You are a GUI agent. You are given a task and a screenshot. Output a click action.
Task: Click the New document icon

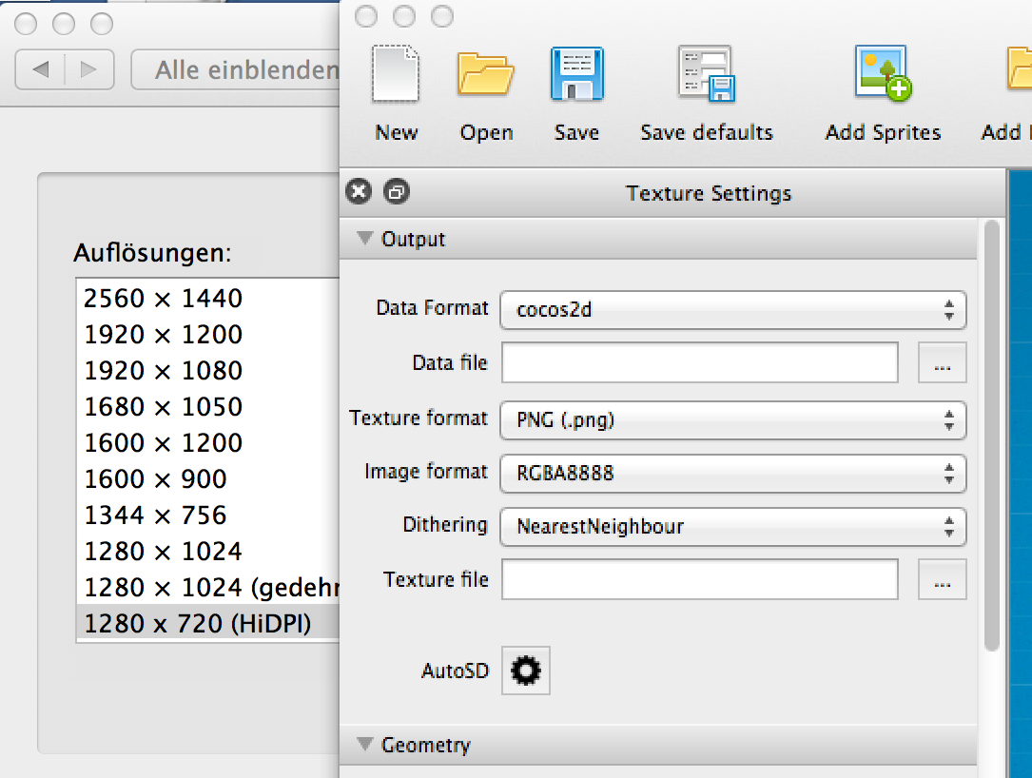pos(396,76)
